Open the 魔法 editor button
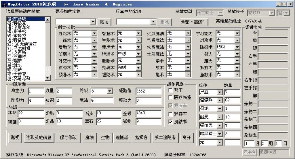This screenshot has height=159, width=295. pos(89,138)
